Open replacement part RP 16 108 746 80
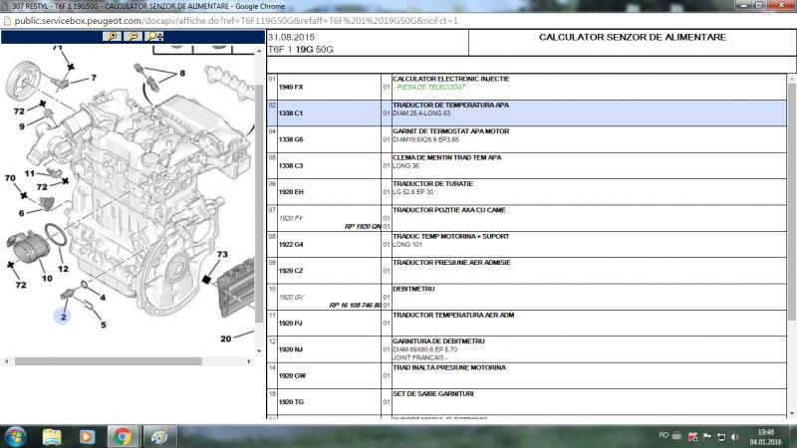 click(355, 306)
